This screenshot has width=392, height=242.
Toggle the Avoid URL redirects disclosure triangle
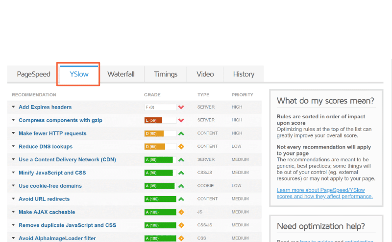pos(14,199)
